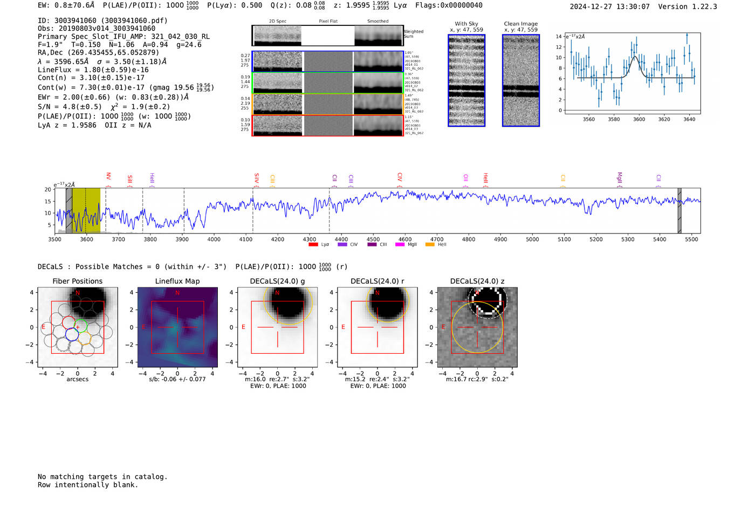
Task: Select the Obs 20190803v014_3003941060 line
Action: pyautogui.click(x=97, y=29)
